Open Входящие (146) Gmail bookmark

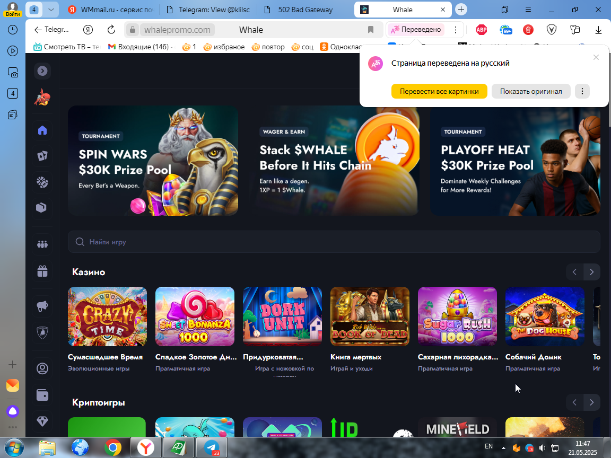coord(141,47)
